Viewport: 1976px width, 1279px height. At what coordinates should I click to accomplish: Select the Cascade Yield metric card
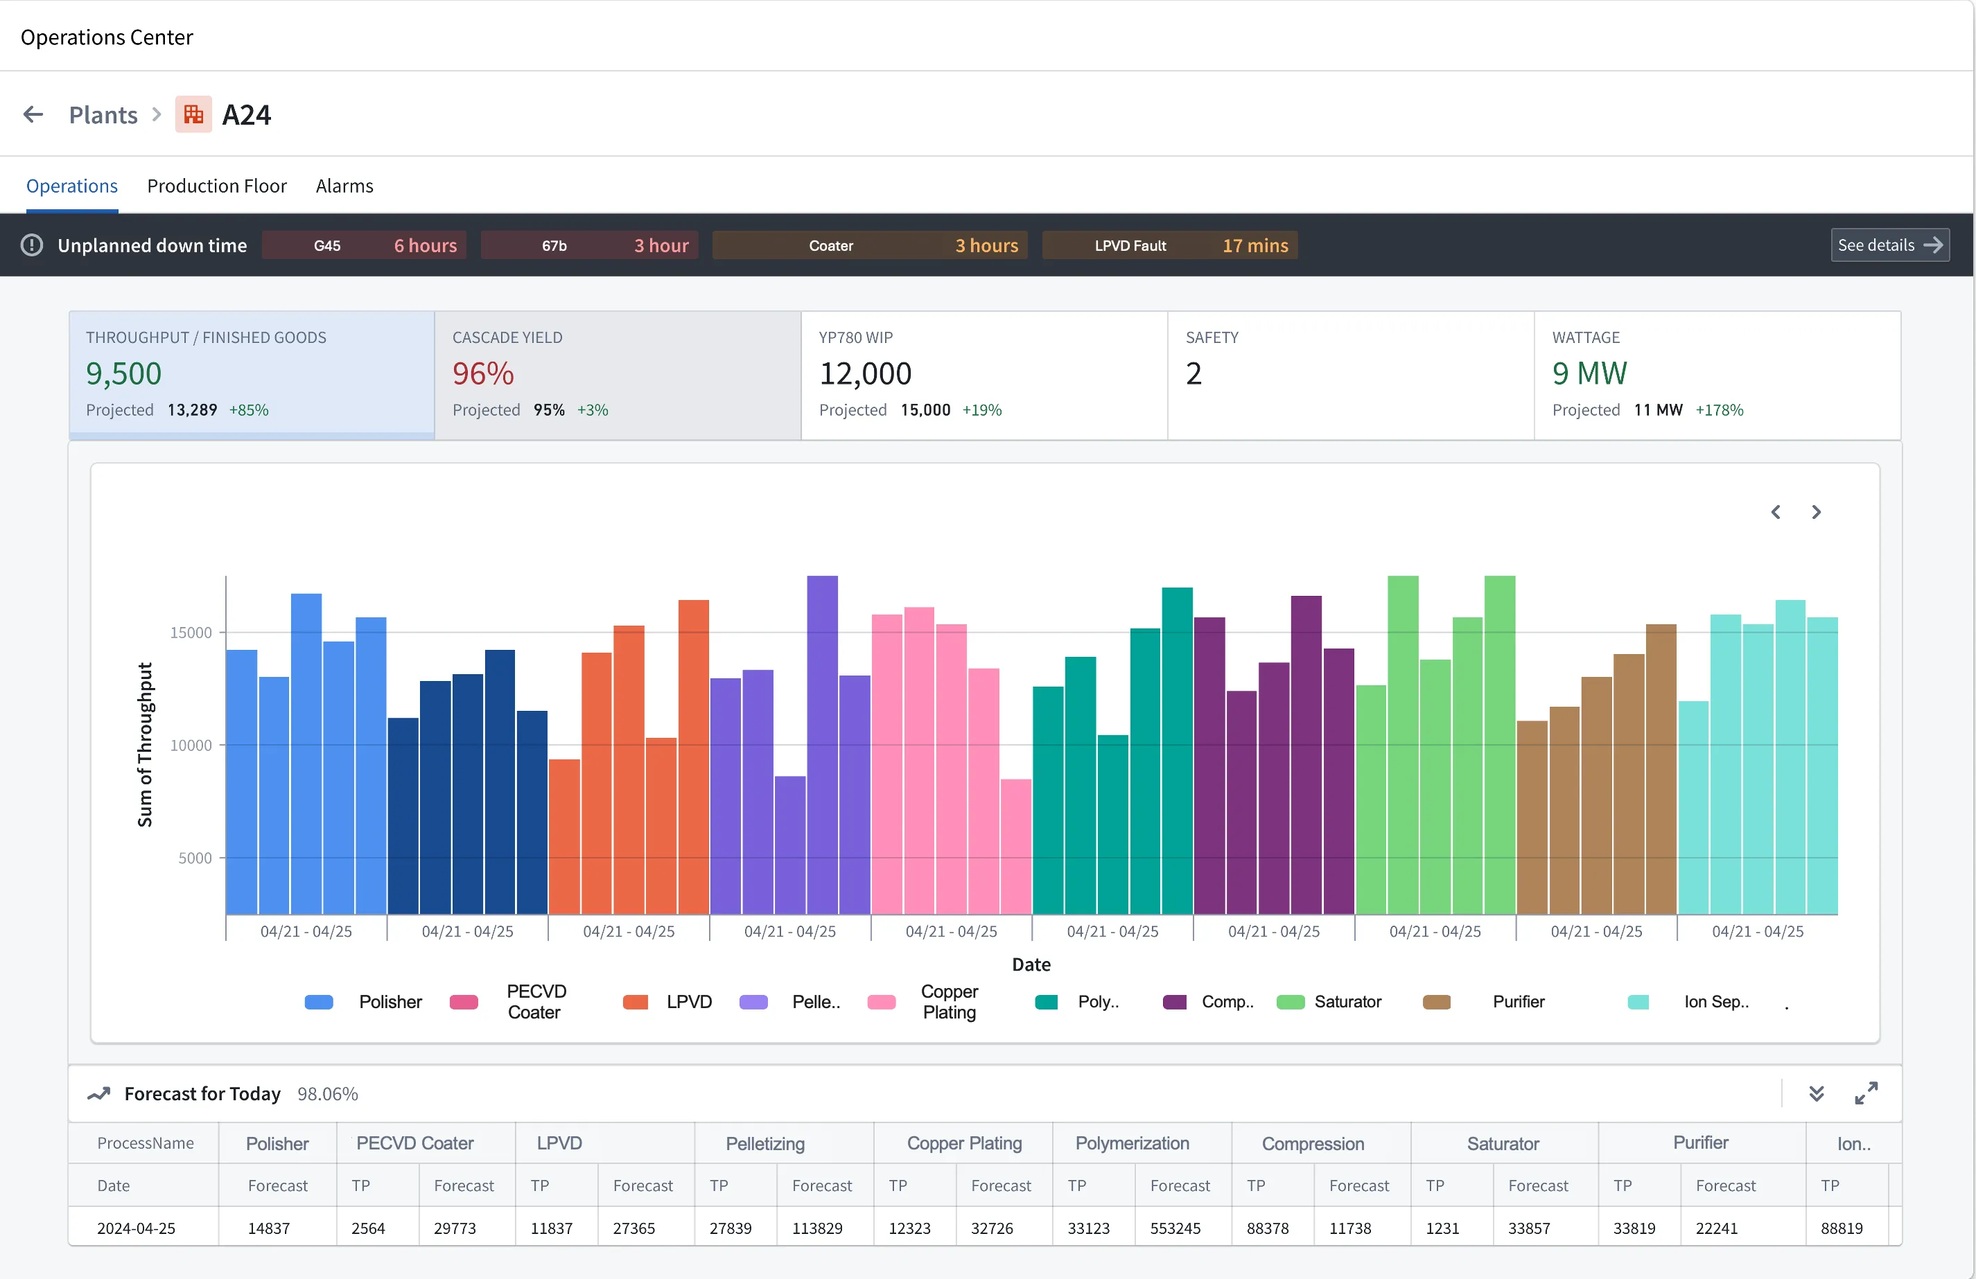click(x=617, y=375)
